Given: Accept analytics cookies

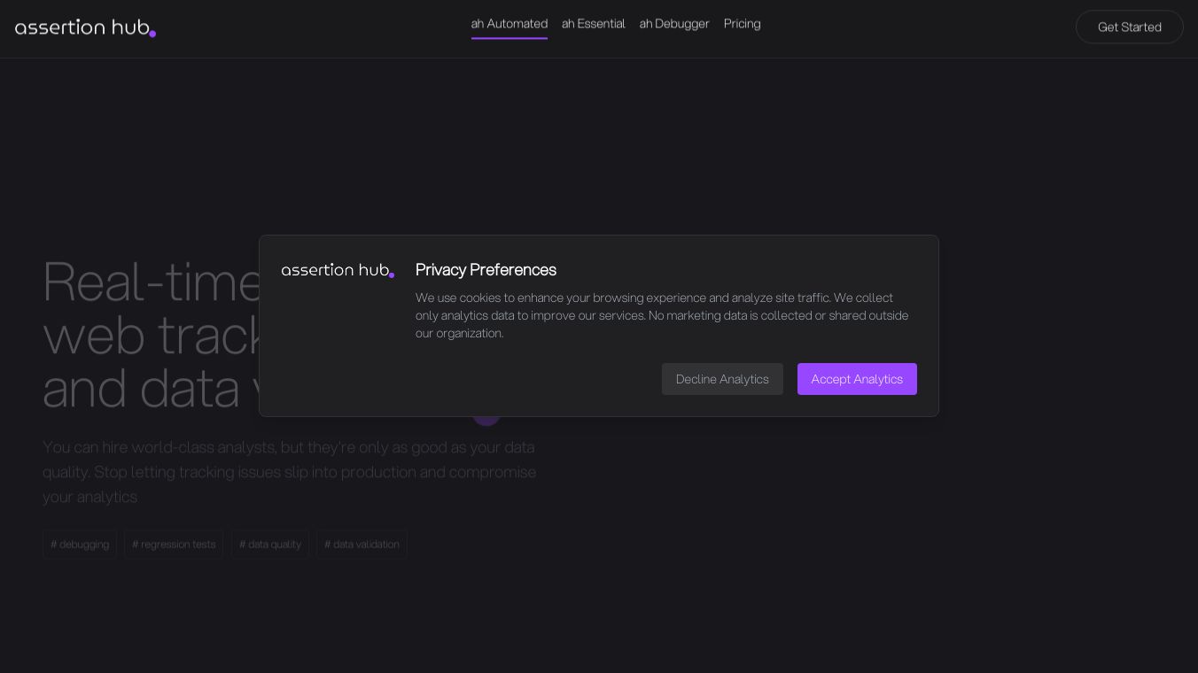Looking at the screenshot, I should (x=857, y=379).
